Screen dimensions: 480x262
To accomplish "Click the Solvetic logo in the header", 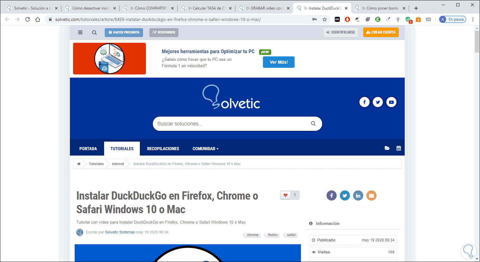I will coord(231,97).
